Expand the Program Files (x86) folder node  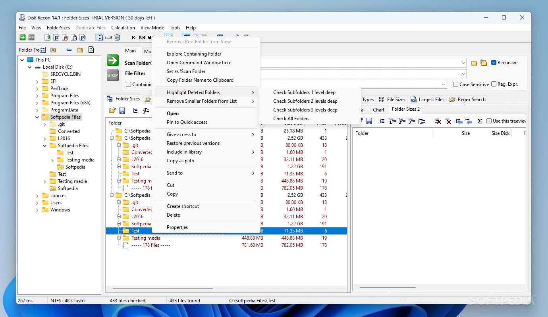click(37, 103)
